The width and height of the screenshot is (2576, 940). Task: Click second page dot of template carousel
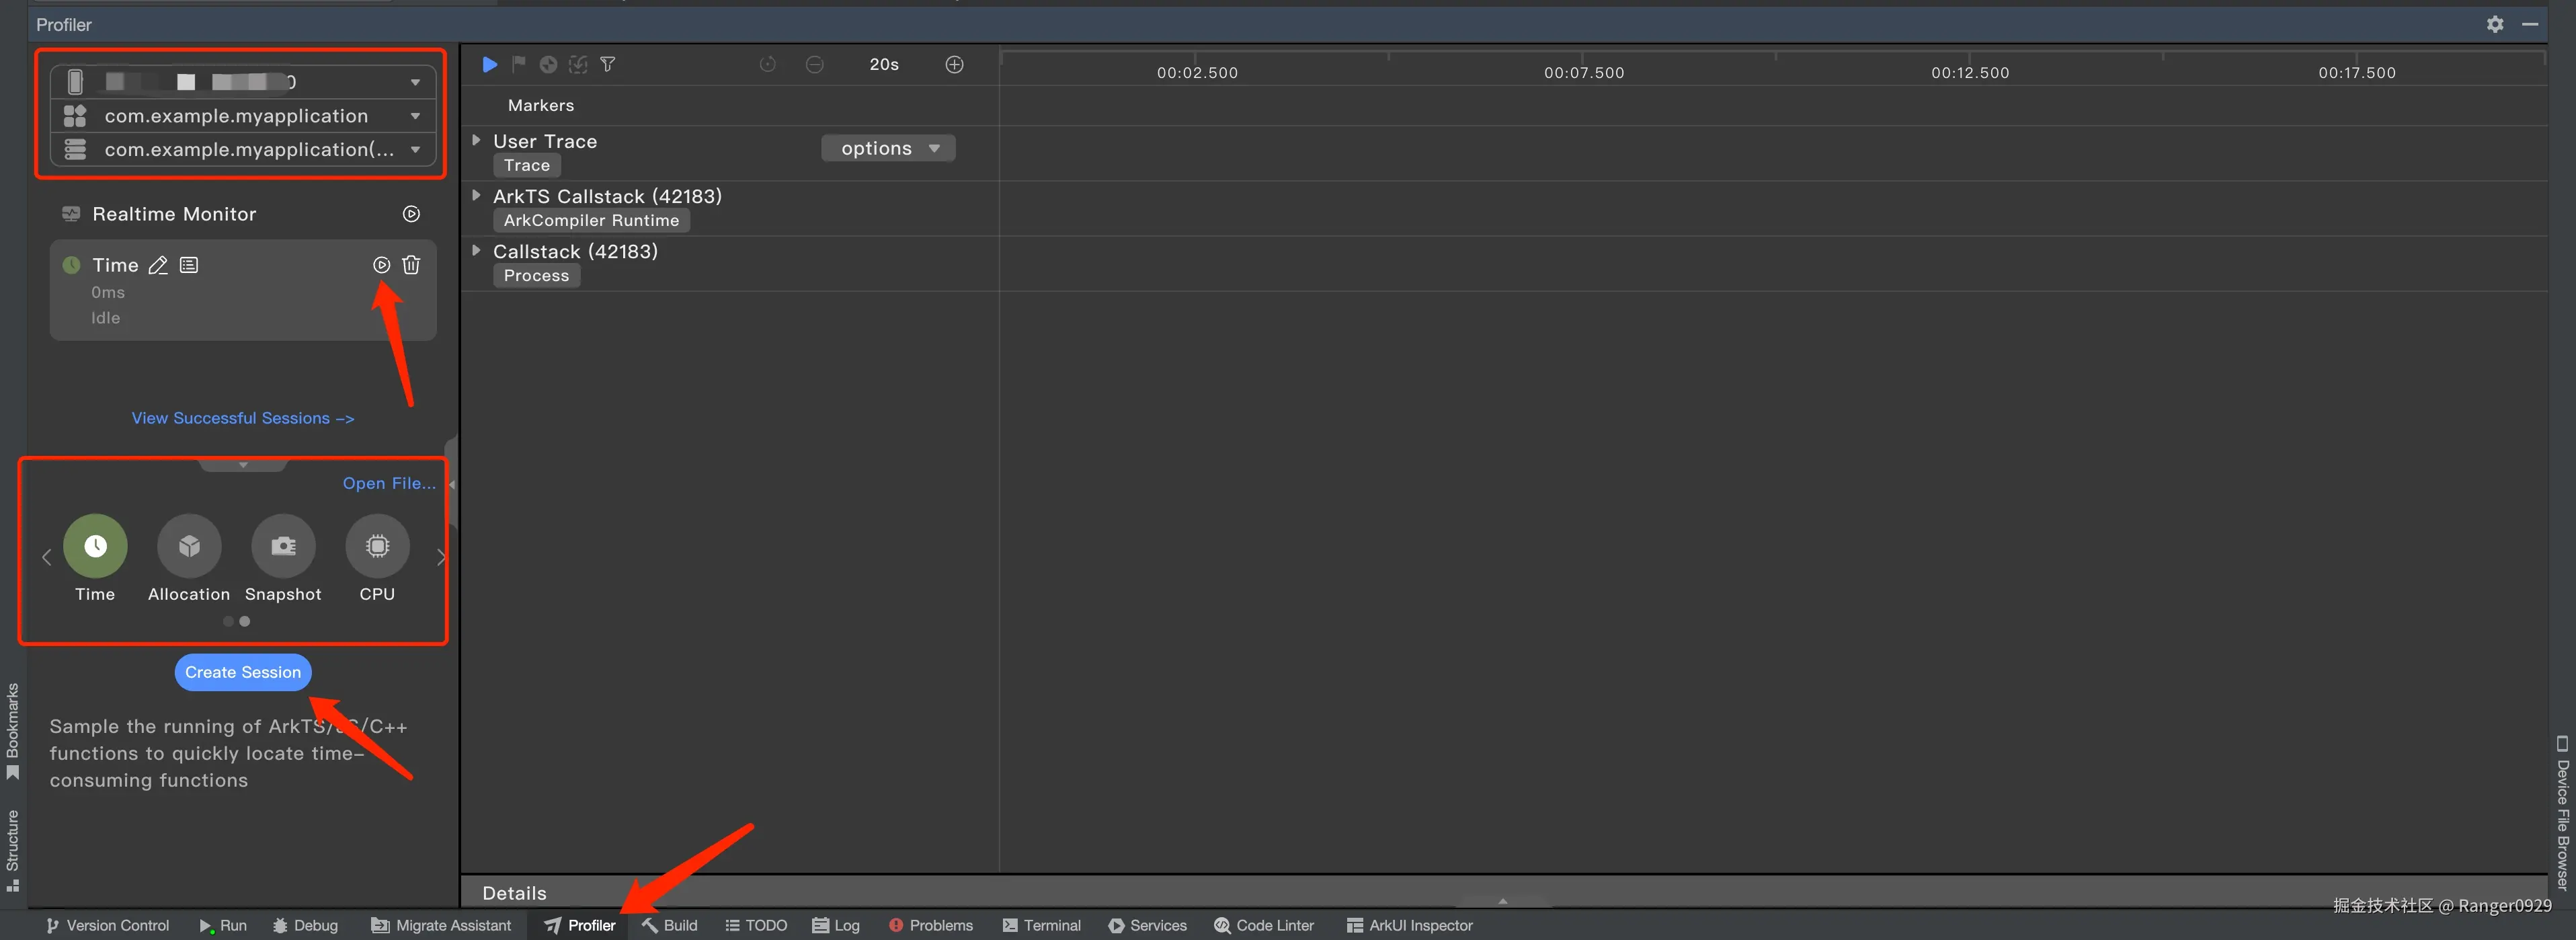[x=245, y=621]
